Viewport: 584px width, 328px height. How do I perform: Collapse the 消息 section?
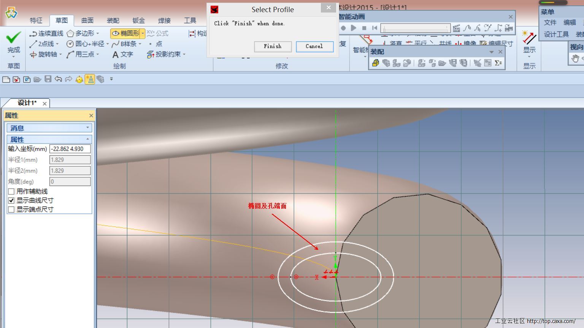point(88,128)
